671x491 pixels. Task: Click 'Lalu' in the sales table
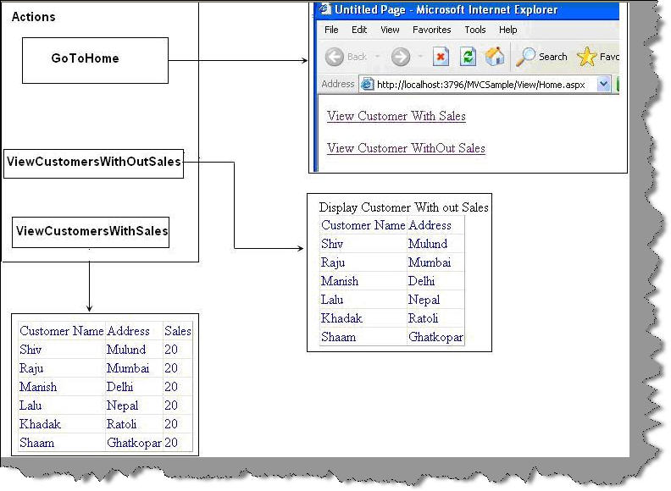tap(30, 405)
